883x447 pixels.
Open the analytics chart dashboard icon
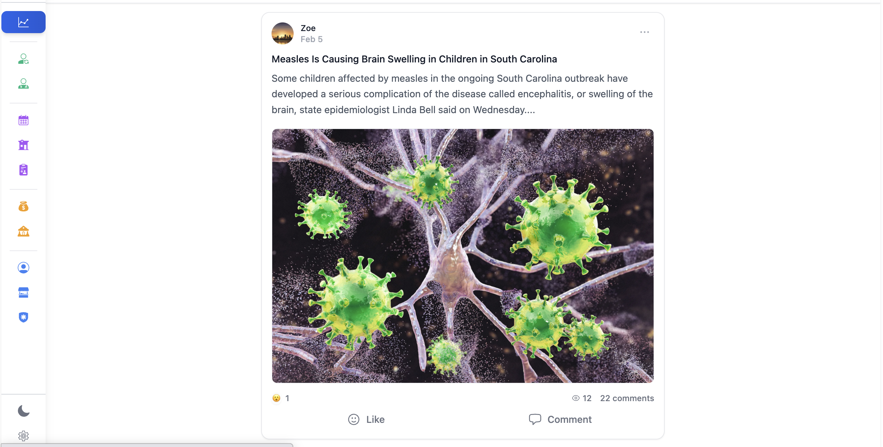(x=23, y=22)
